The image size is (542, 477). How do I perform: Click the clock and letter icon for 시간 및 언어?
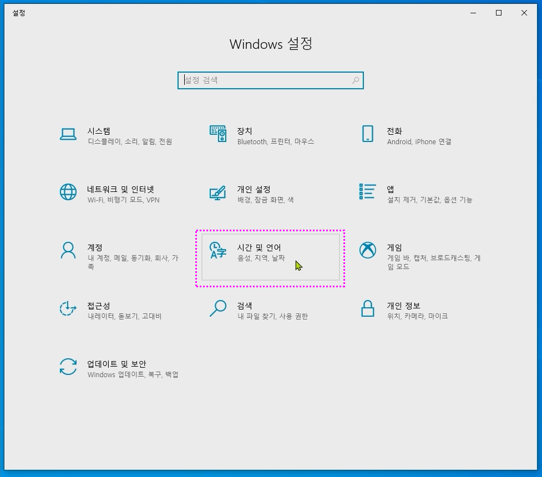click(x=218, y=250)
